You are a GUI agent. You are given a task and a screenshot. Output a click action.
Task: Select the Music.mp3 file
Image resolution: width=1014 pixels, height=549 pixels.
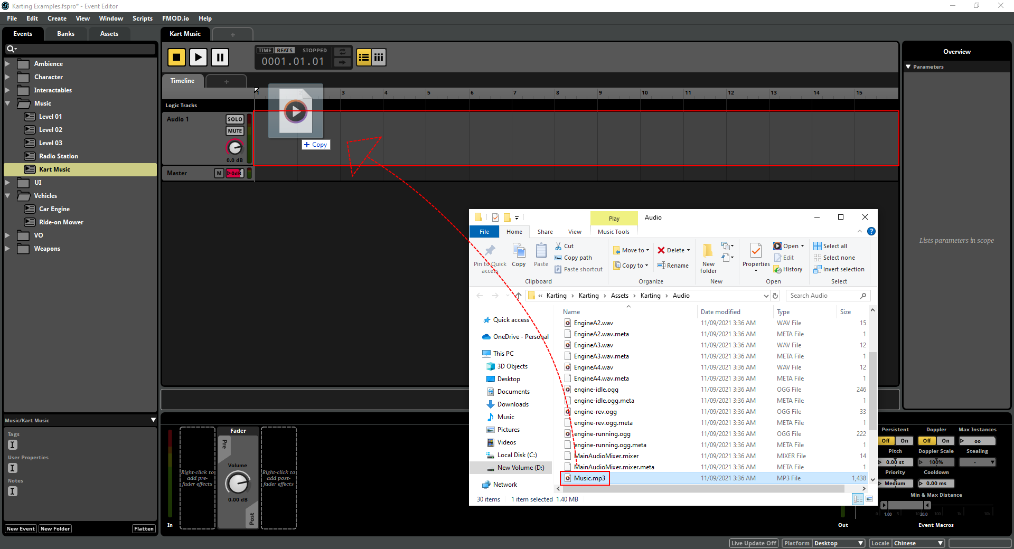(589, 478)
